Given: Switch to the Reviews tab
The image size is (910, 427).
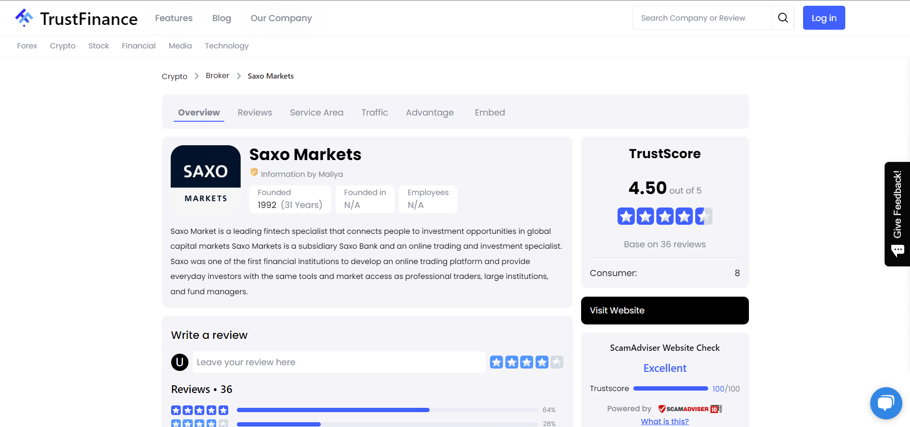Looking at the screenshot, I should click(x=255, y=113).
